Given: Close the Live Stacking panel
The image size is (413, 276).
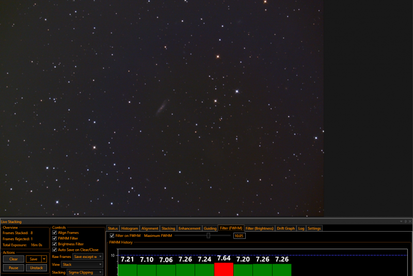Looking at the screenshot, I should coord(410,221).
